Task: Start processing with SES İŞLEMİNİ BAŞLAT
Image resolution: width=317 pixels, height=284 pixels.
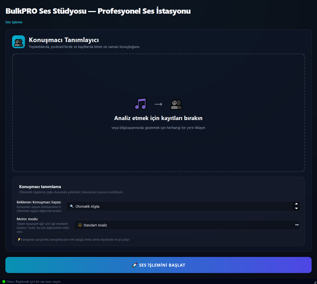Action: coord(158,265)
